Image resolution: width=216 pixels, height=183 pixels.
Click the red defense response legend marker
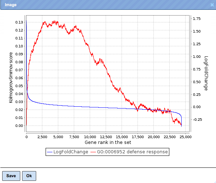coord(93,152)
